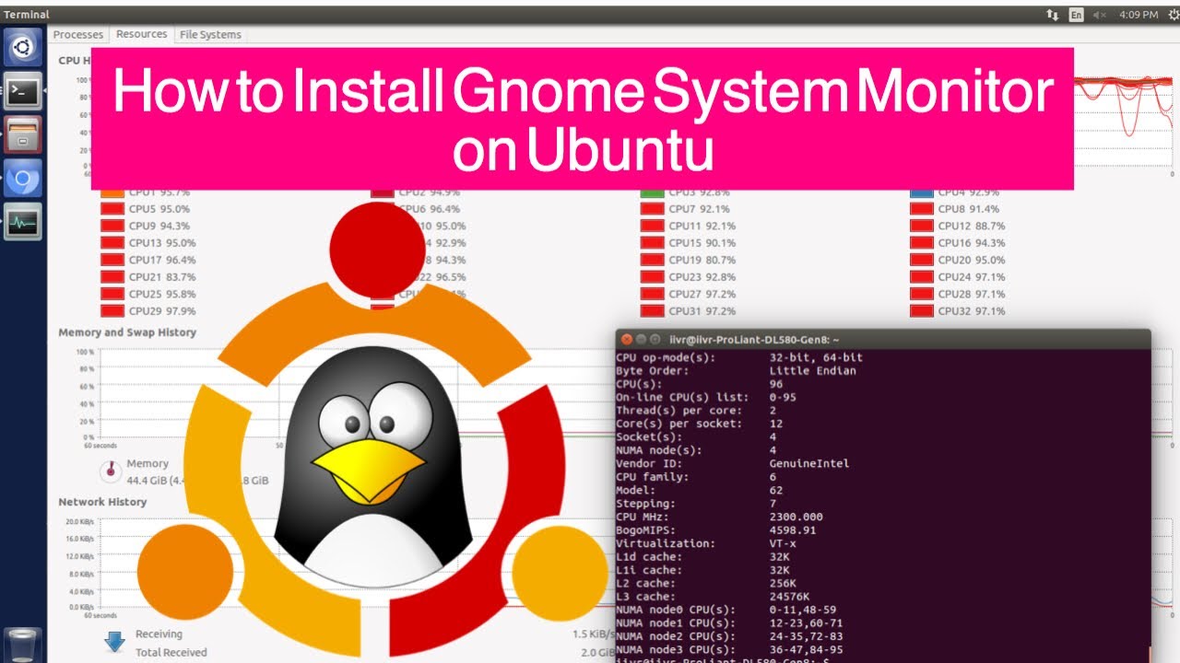The image size is (1180, 663).
Task: Click terminal line 'Byte Order: Little Endian'
Action: click(736, 370)
